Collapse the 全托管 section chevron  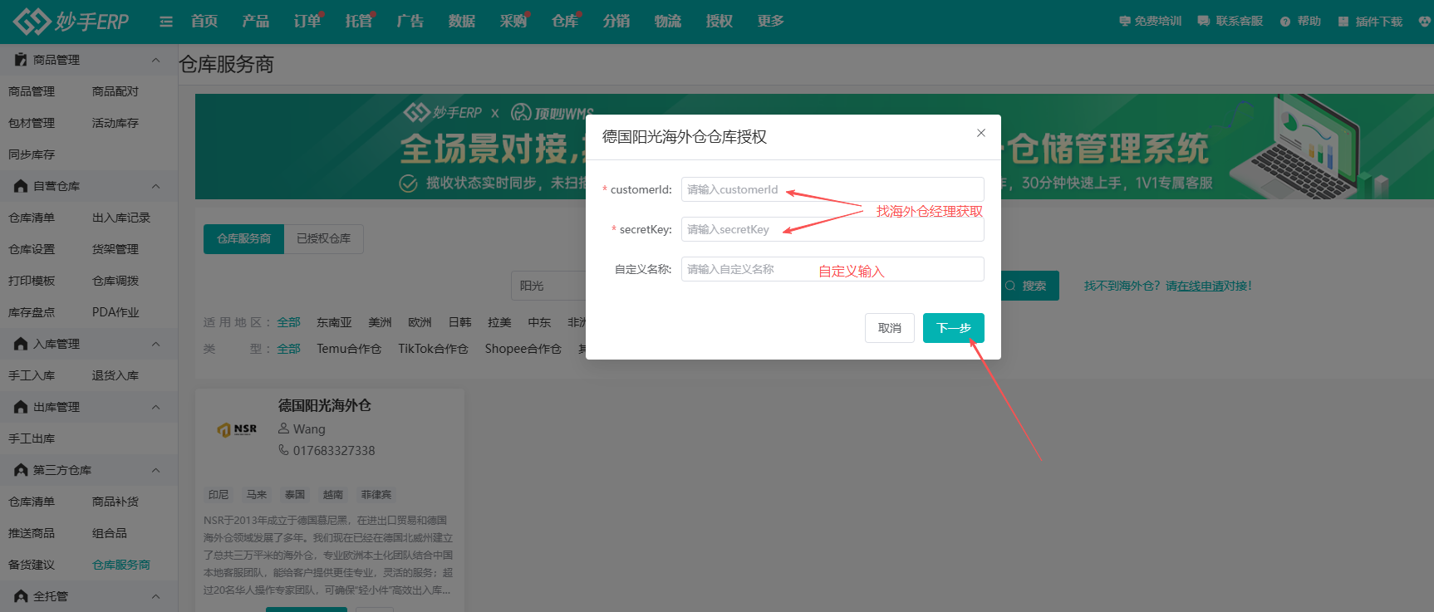point(155,596)
